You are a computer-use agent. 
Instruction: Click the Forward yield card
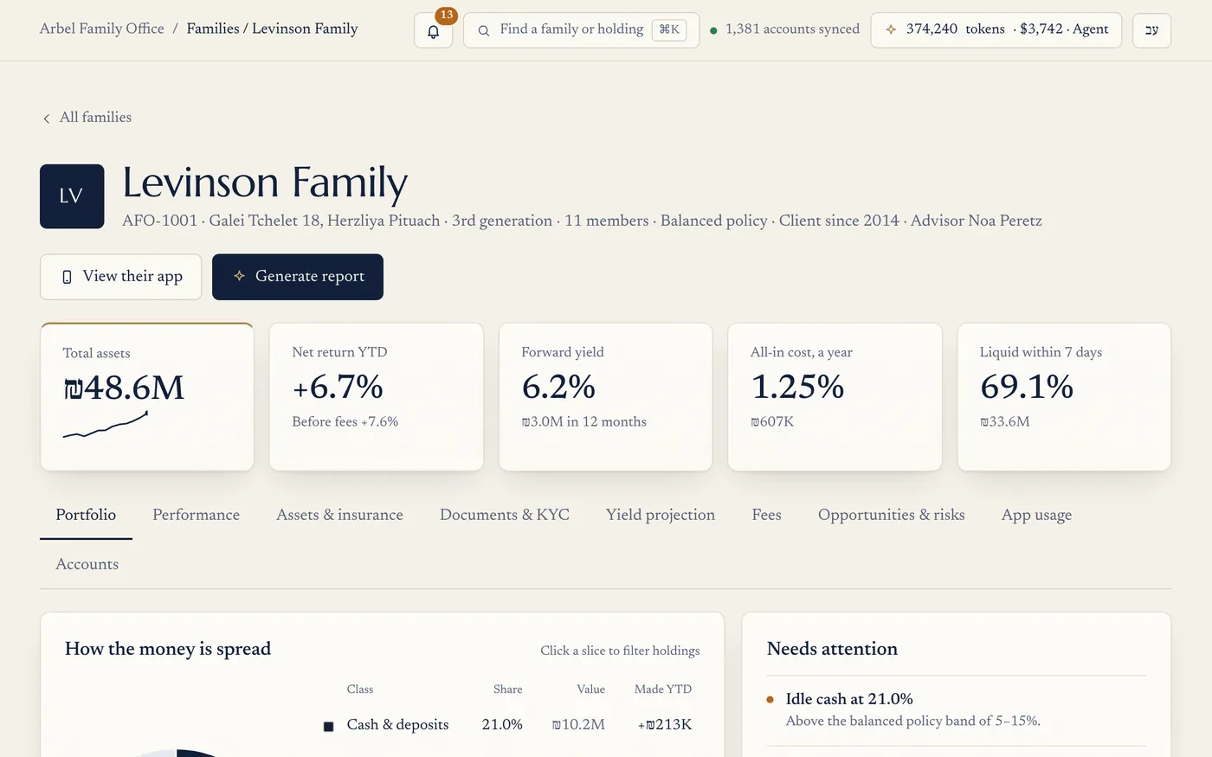coord(606,397)
